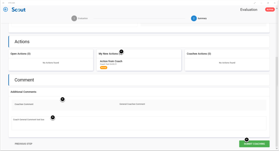Click the ALPHA badge
The height and width of the screenshot is (151, 279).
pyautogui.click(x=270, y=9)
